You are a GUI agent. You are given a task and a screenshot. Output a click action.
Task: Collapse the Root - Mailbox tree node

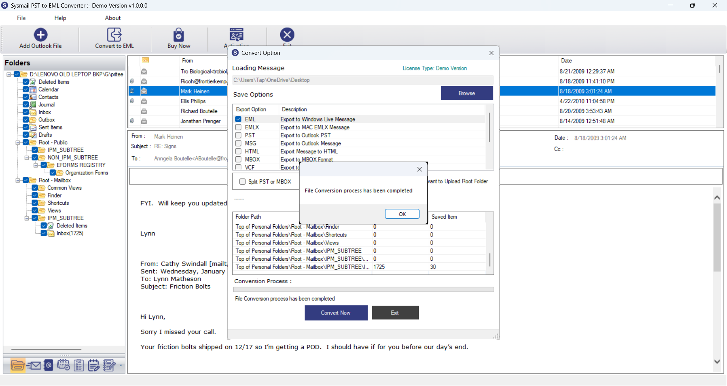pyautogui.click(x=17, y=181)
